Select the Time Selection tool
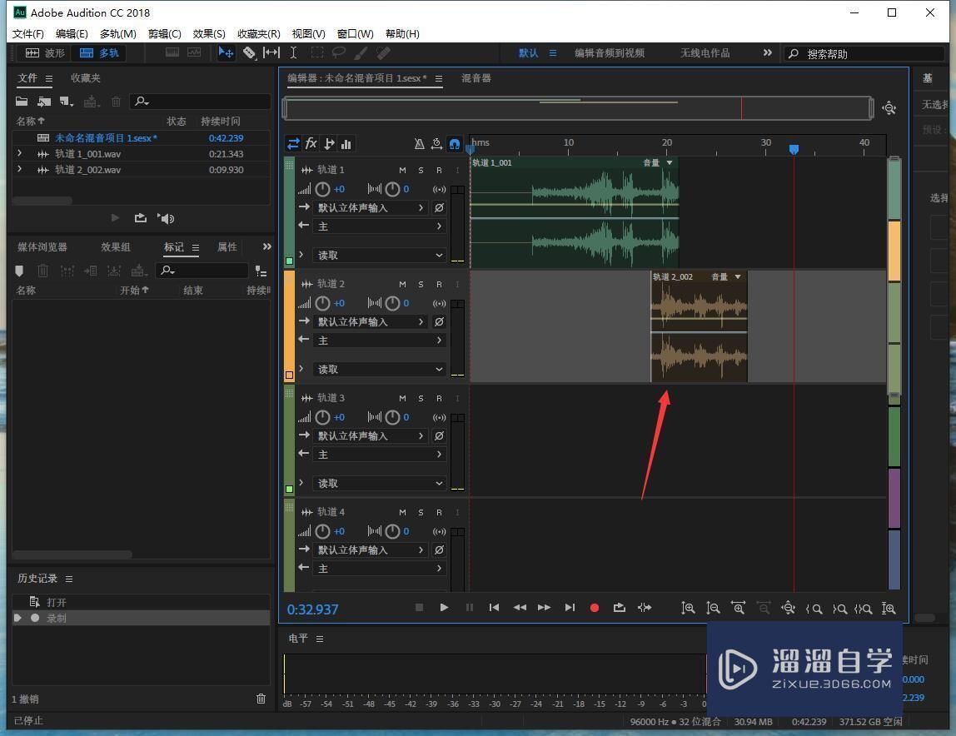 tap(293, 53)
